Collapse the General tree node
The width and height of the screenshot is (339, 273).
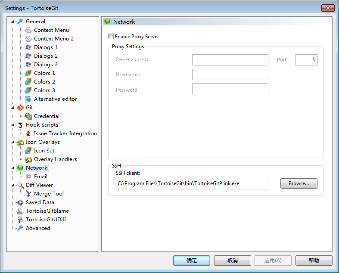[x=12, y=22]
